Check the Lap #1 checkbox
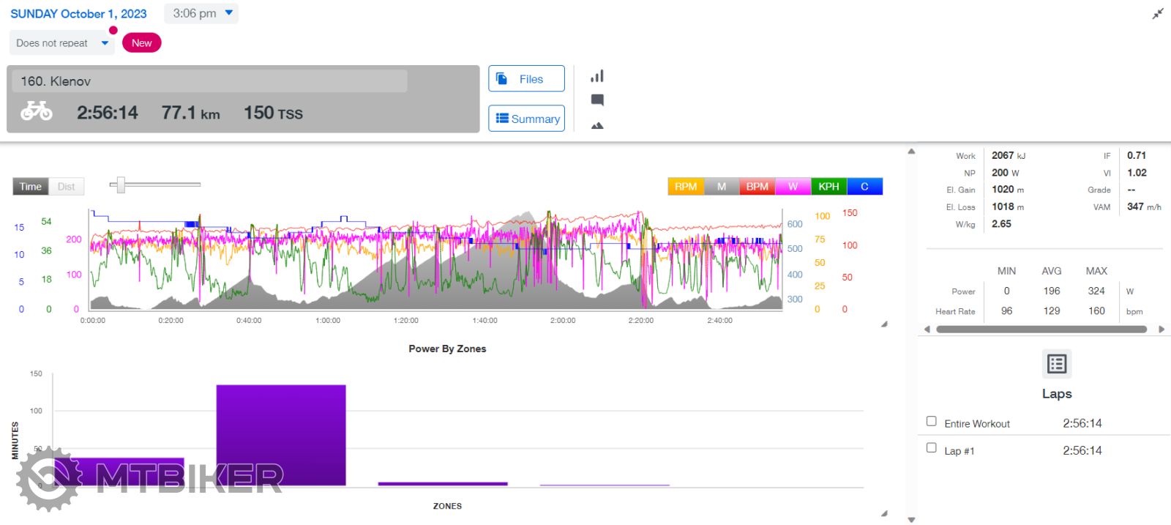This screenshot has width=1171, height=525. (932, 447)
